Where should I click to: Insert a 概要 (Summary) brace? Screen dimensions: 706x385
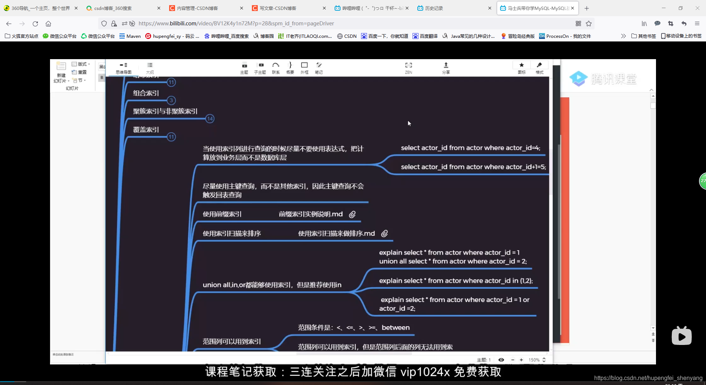pyautogui.click(x=290, y=68)
